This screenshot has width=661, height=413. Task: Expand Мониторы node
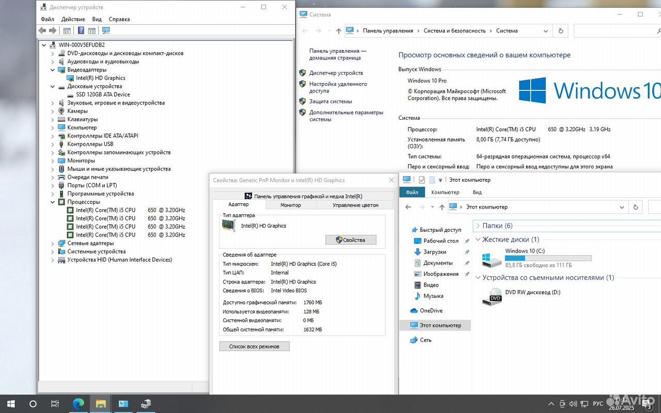[x=53, y=161]
